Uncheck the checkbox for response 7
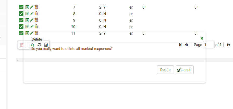The image size is (233, 109). (21, 7)
